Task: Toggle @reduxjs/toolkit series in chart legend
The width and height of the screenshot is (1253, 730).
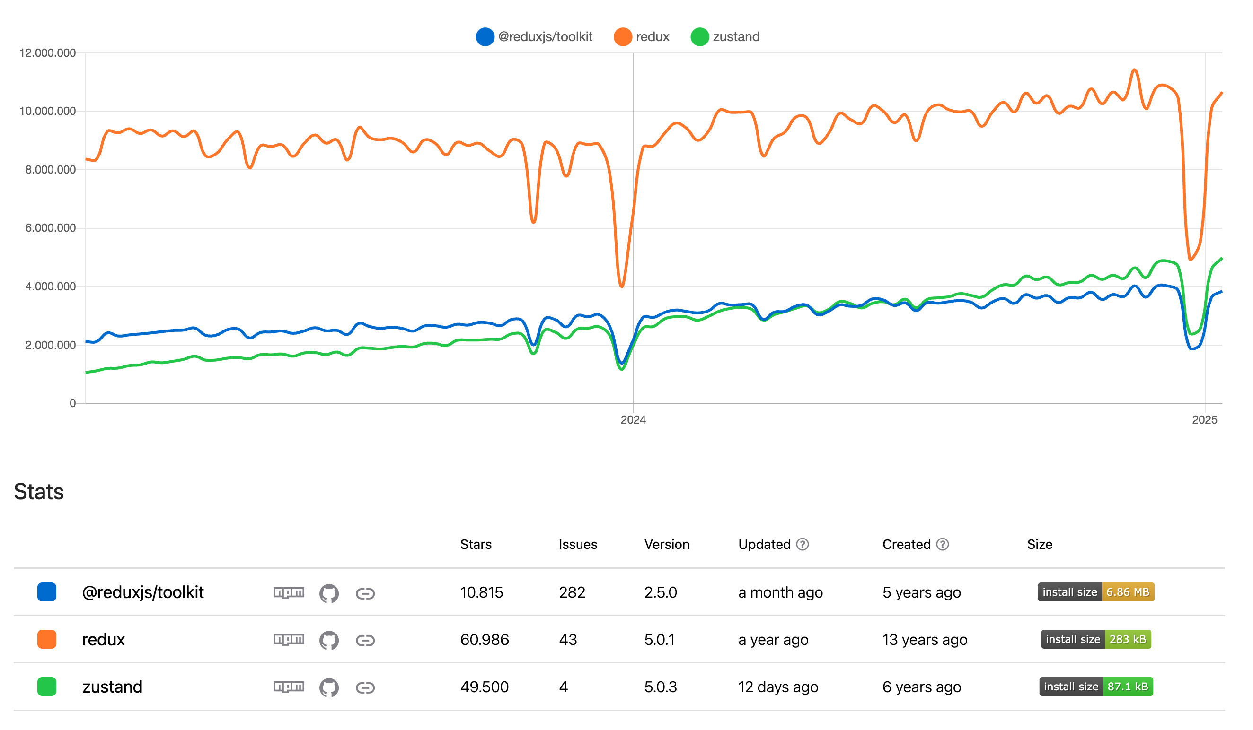Action: [x=535, y=37]
